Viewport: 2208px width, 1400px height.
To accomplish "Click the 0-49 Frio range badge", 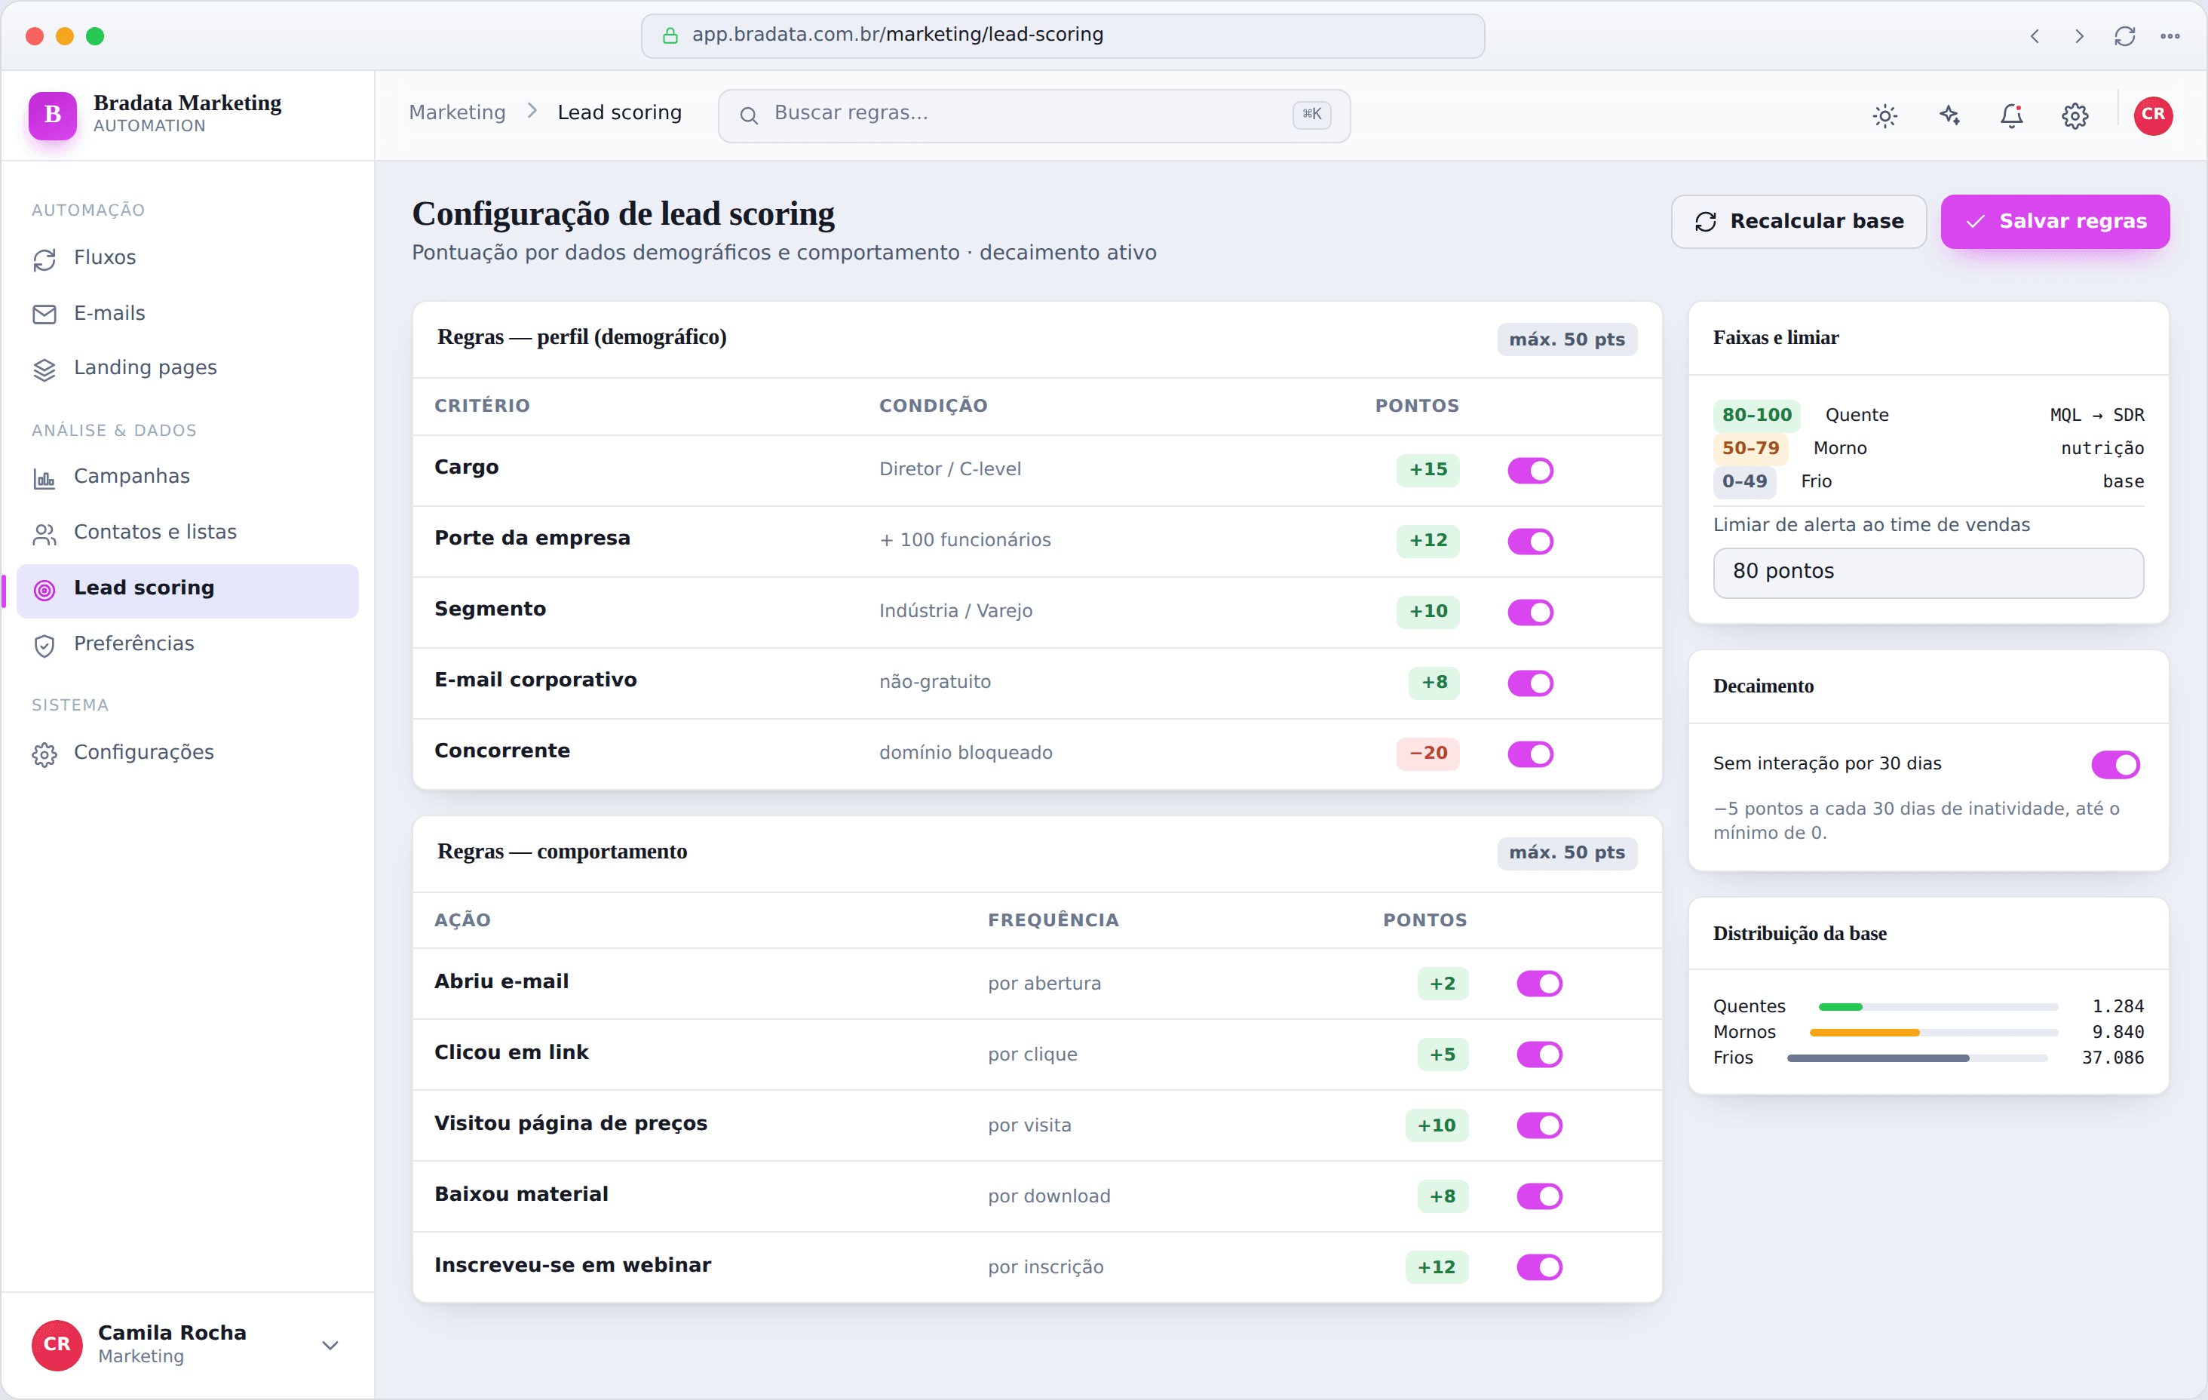I will 1743,482.
